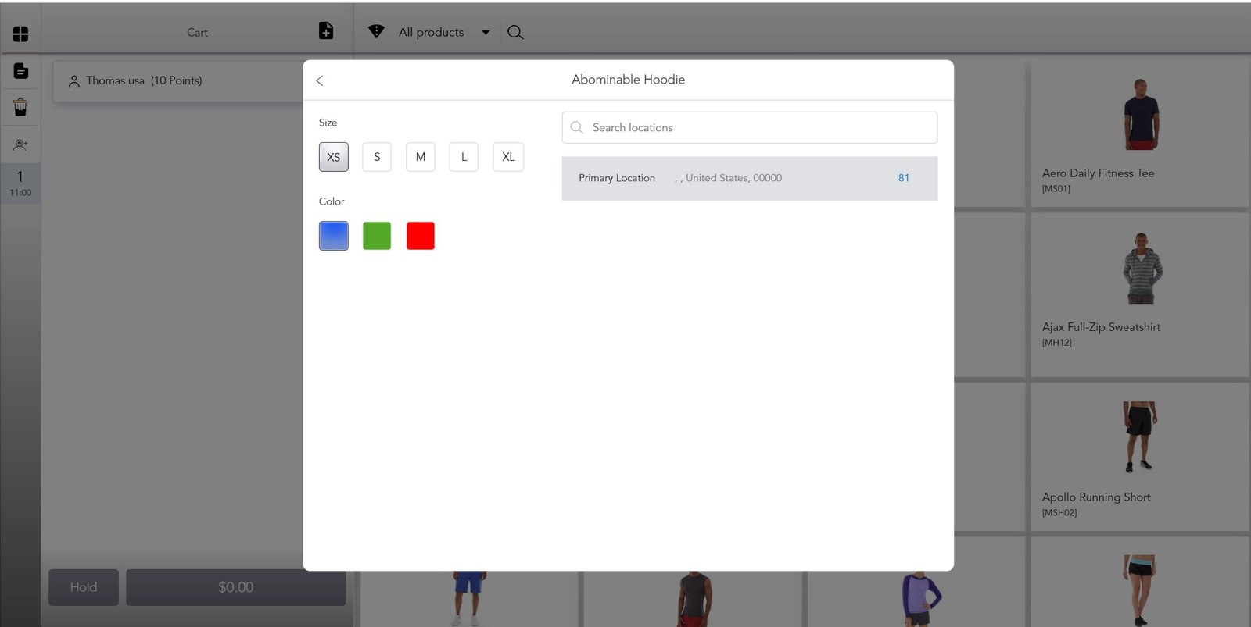
Task: Open the Aero Daily Fitness Tee product
Action: (1140, 134)
